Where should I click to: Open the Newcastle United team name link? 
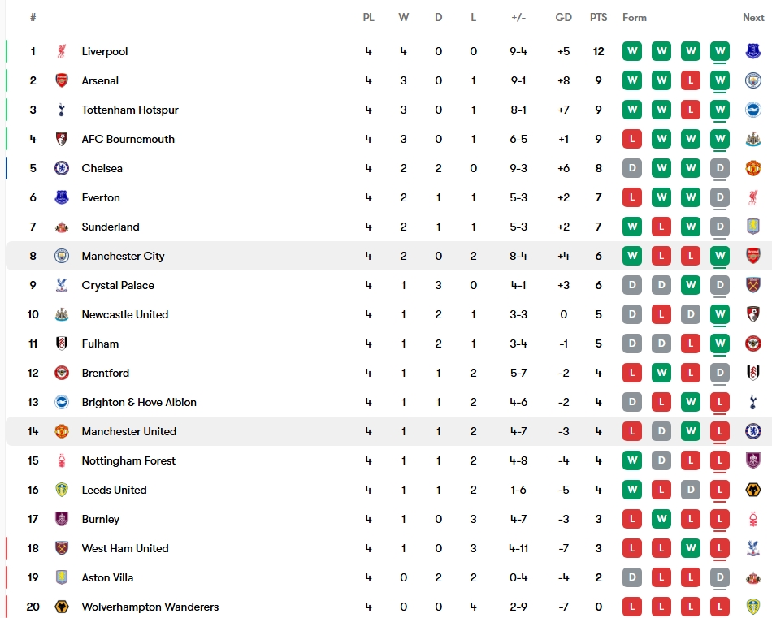pos(124,314)
